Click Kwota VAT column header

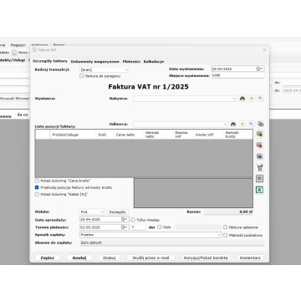pos(208,135)
